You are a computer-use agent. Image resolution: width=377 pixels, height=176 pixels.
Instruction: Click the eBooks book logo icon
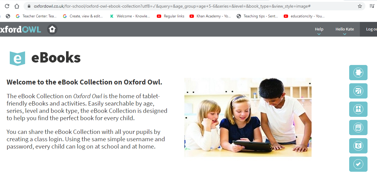(17, 58)
